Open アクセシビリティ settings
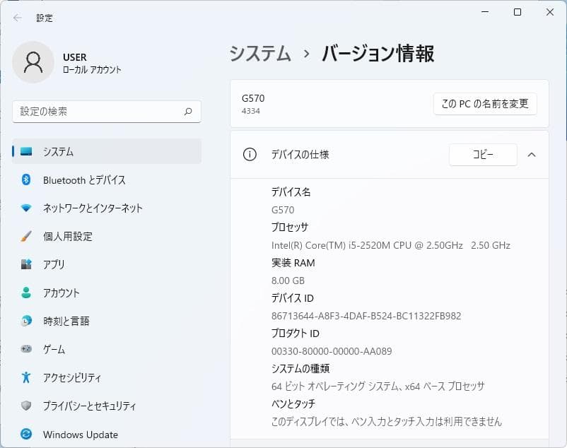 pyautogui.click(x=74, y=377)
